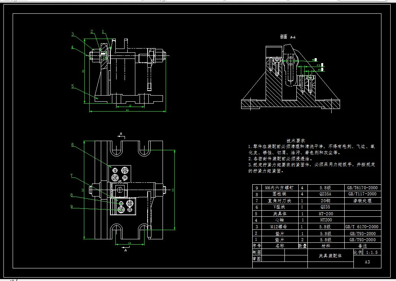Select the '心轴' part name cell
396x281 pixels.
pyautogui.click(x=279, y=220)
